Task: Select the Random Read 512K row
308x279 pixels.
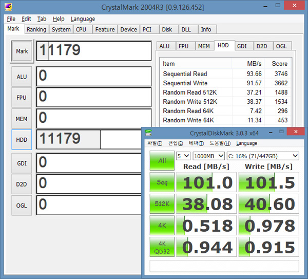Action: (225, 92)
